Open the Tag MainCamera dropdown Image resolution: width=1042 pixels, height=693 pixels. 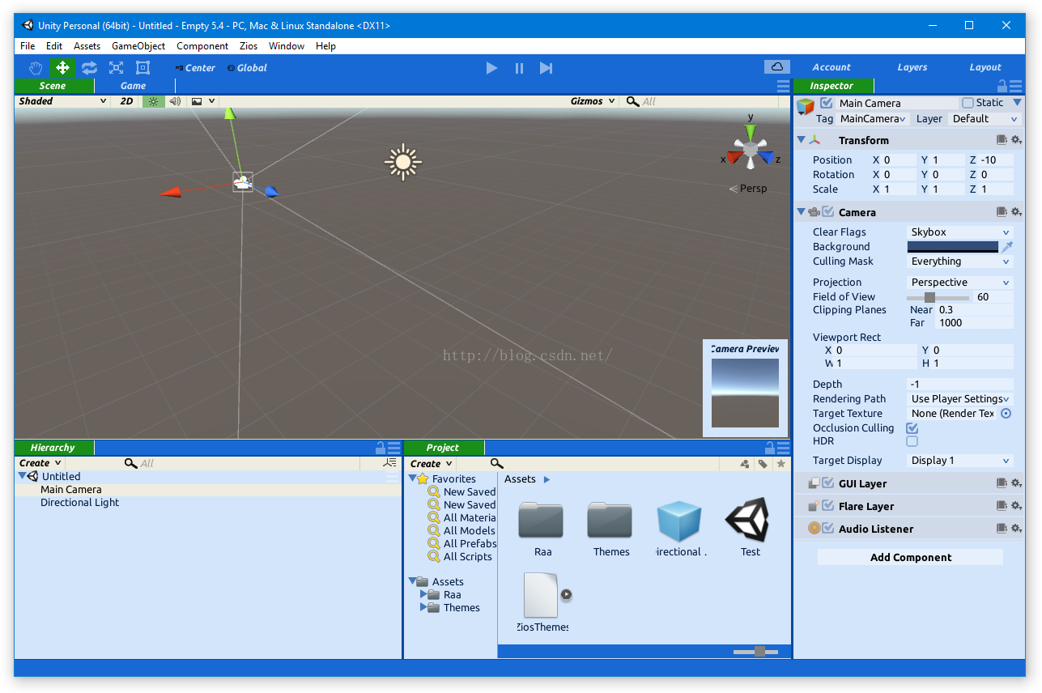872,119
